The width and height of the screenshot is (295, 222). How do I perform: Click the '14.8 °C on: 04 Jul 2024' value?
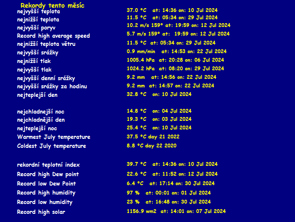pos(159,111)
